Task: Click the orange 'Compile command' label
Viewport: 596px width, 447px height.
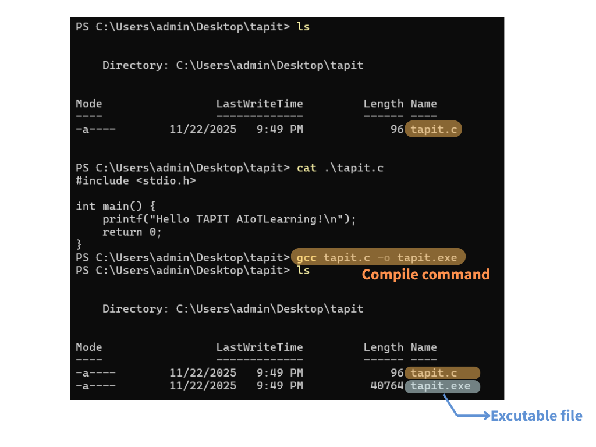Action: pos(425,275)
